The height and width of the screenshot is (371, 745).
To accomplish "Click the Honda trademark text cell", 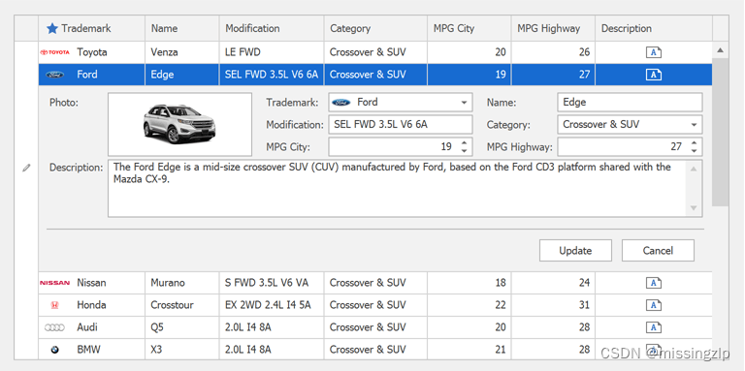I will pyautogui.click(x=92, y=305).
